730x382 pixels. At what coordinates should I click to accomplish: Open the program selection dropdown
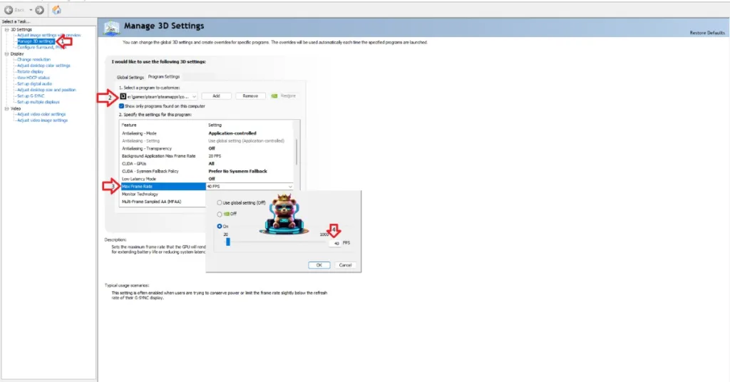tap(194, 95)
